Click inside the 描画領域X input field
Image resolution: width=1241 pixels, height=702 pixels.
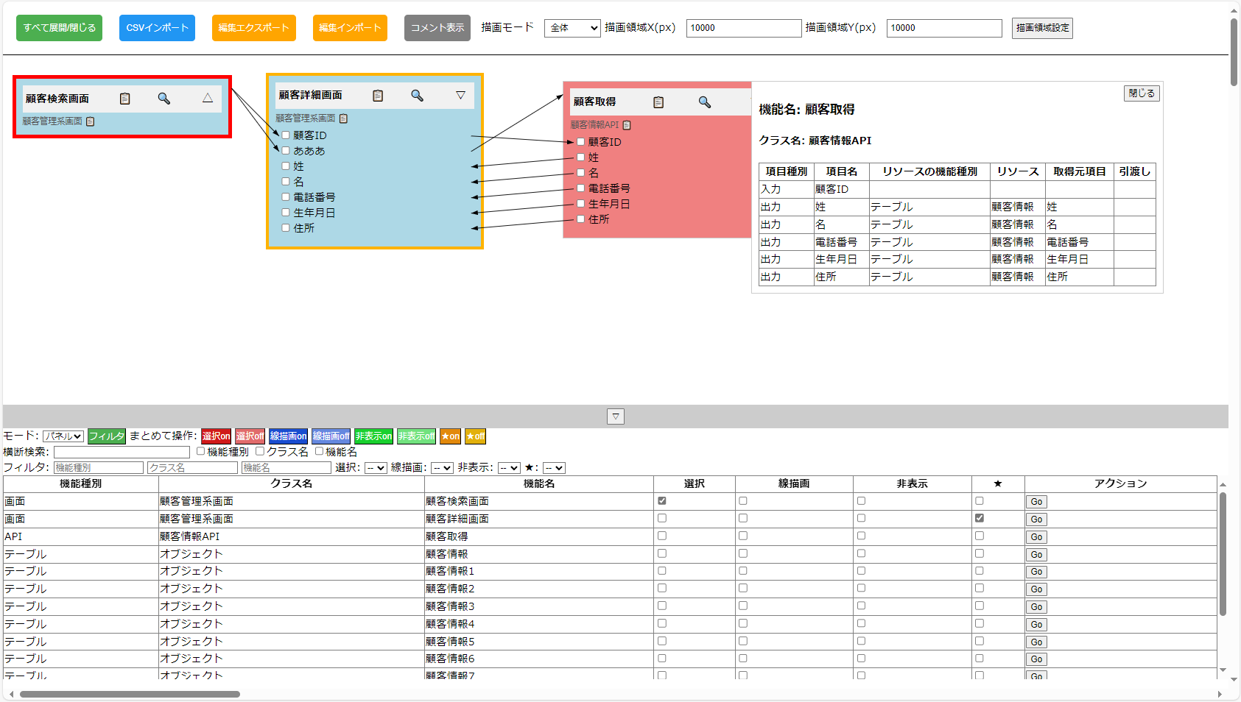point(743,28)
